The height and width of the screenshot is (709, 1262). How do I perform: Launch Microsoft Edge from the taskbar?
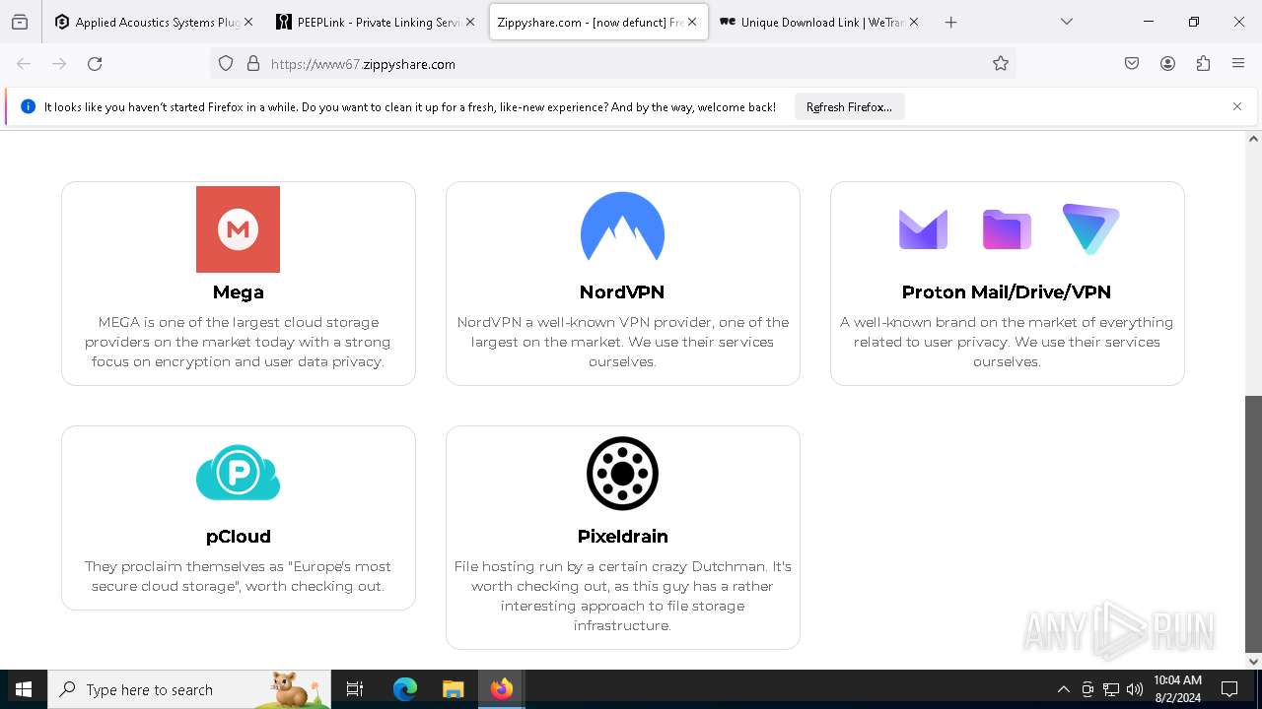pyautogui.click(x=405, y=689)
